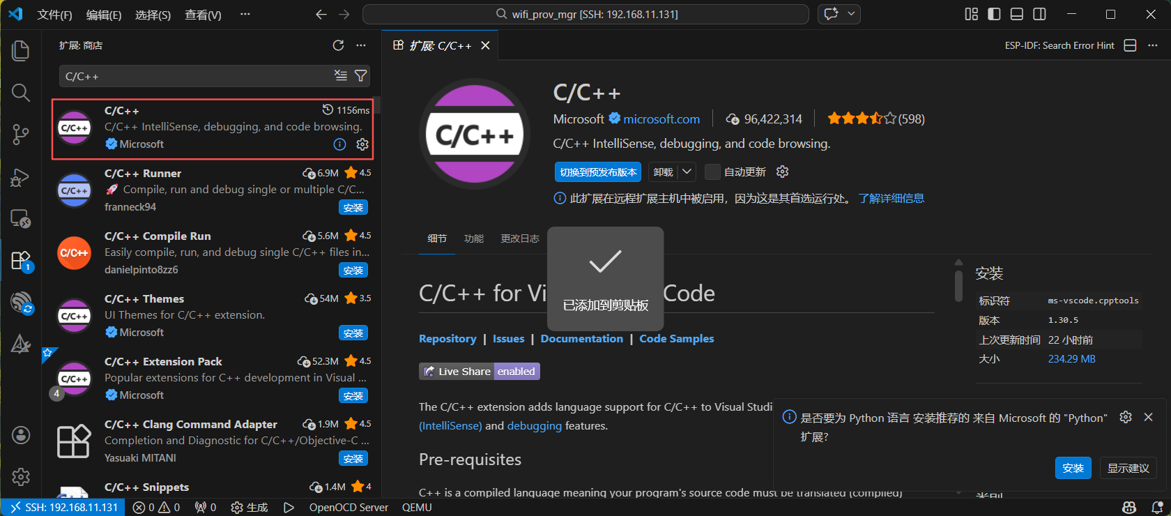Image resolution: width=1171 pixels, height=516 pixels.
Task: Enable the 自动更新 checkbox
Action: point(712,172)
